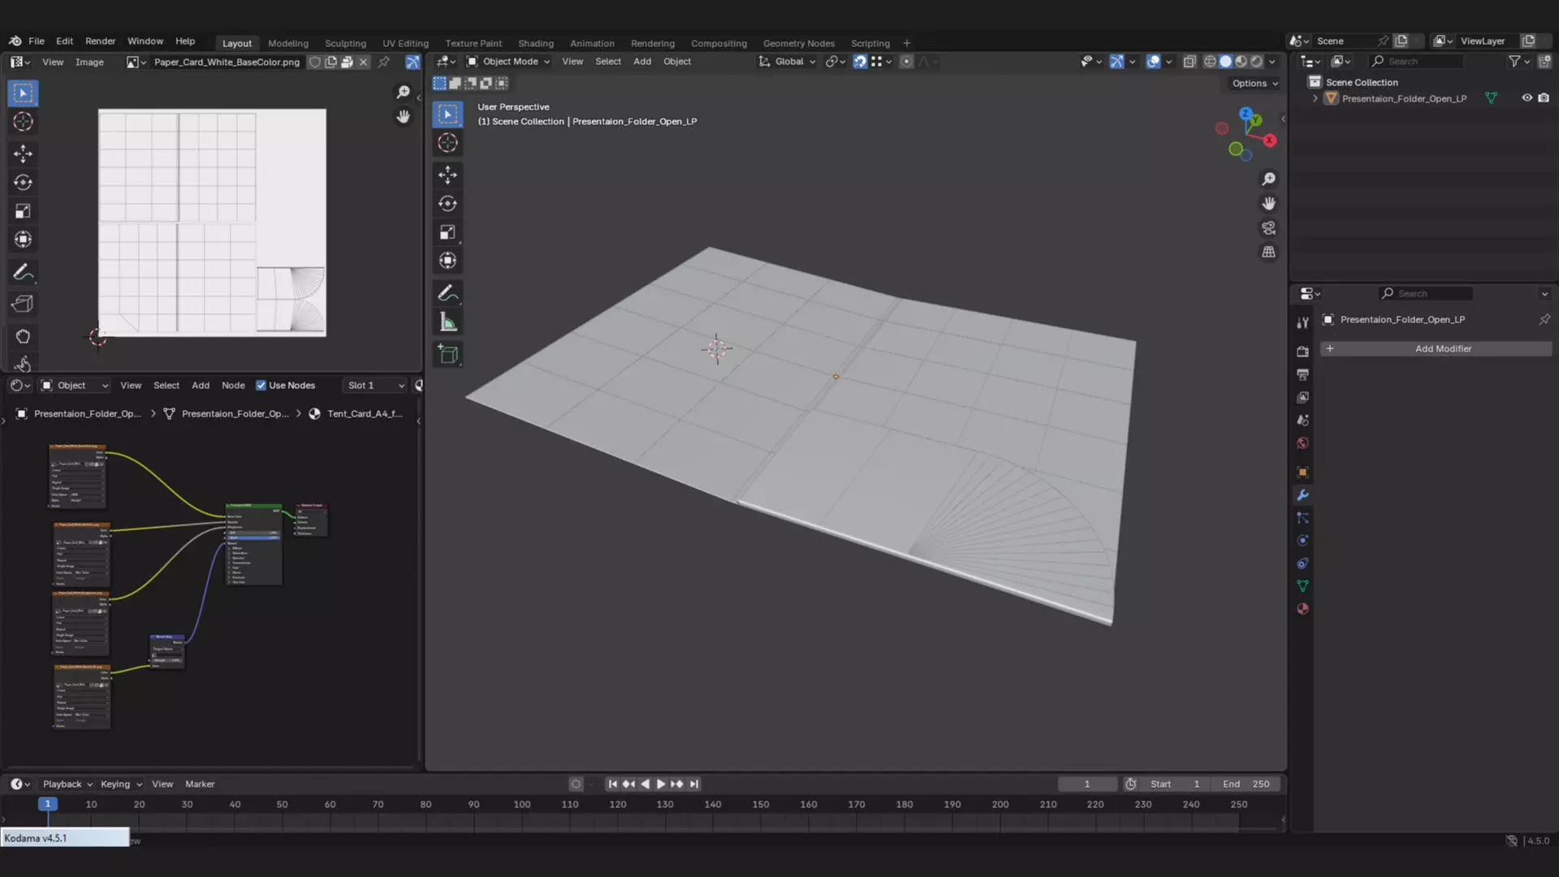Switch to rendered viewport shading
This screenshot has width=1559, height=877.
click(1256, 62)
